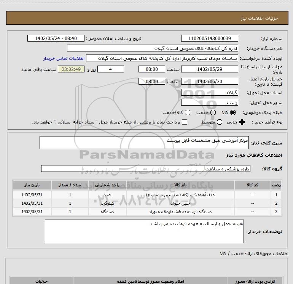Select the دستگاه فرستنده هشداردهنده نوزاد cell
Viewport: 293px width, 284px height.
coord(180,212)
